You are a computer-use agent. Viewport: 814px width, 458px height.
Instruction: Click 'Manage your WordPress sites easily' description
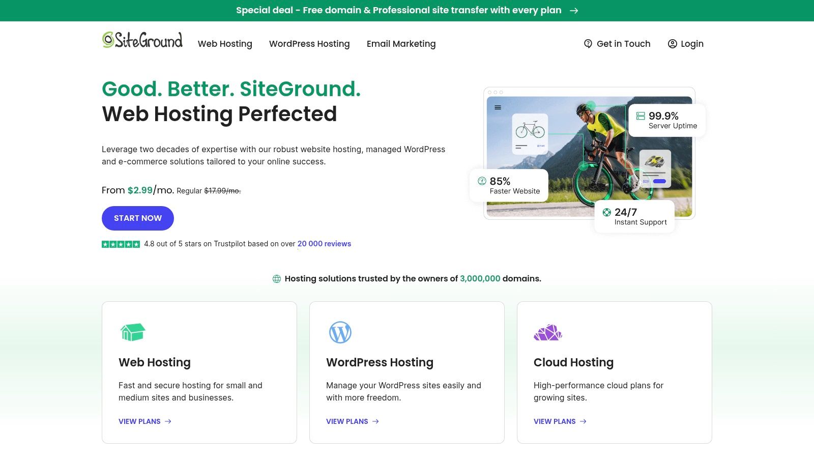[403, 392]
